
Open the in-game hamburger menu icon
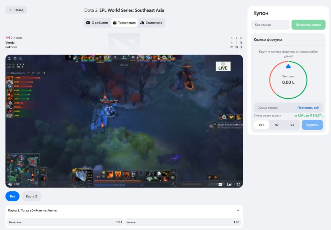[x=21, y=58]
